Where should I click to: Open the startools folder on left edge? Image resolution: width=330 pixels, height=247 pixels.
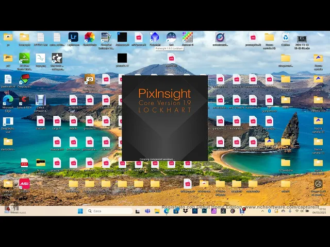(x=8, y=142)
